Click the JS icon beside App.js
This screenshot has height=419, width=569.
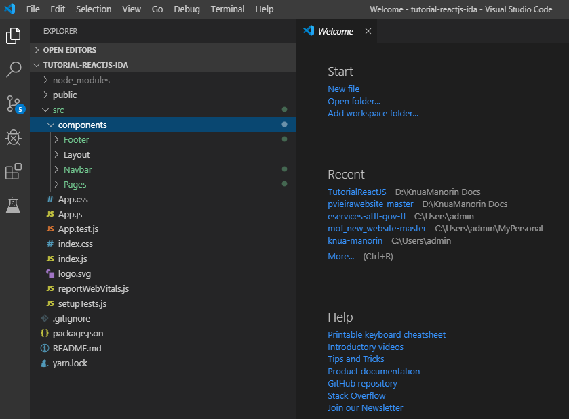coord(50,214)
